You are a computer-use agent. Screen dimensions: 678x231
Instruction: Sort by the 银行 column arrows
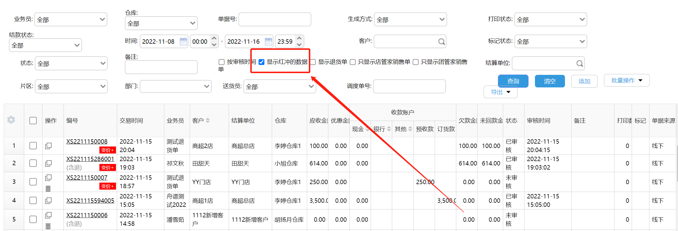click(x=389, y=129)
